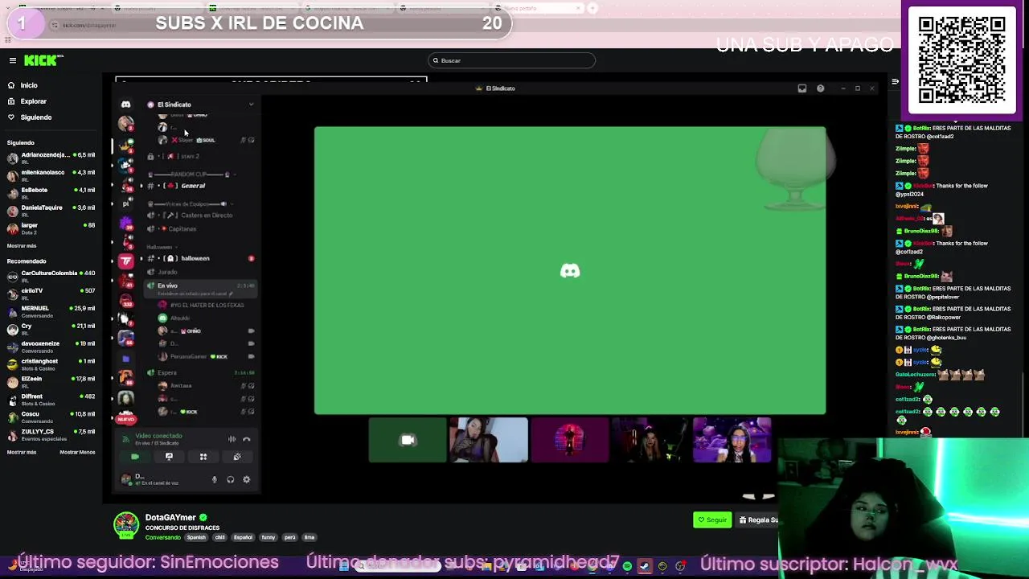Open Discord user settings gear
This screenshot has height=579, width=1029.
coord(247,480)
